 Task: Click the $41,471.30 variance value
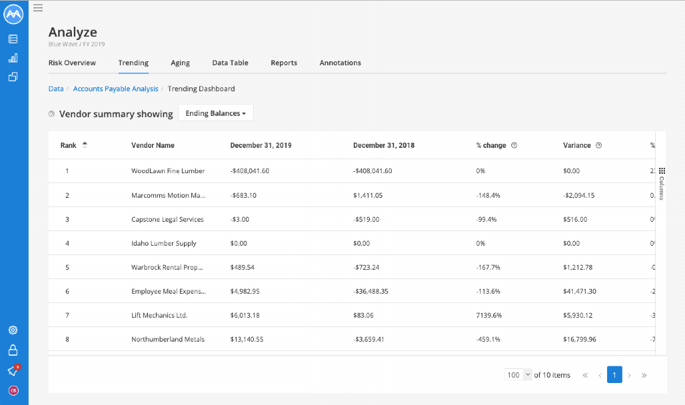(x=580, y=291)
